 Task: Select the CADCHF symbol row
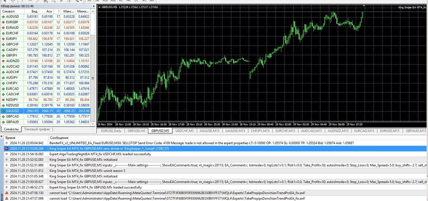pos(45,94)
